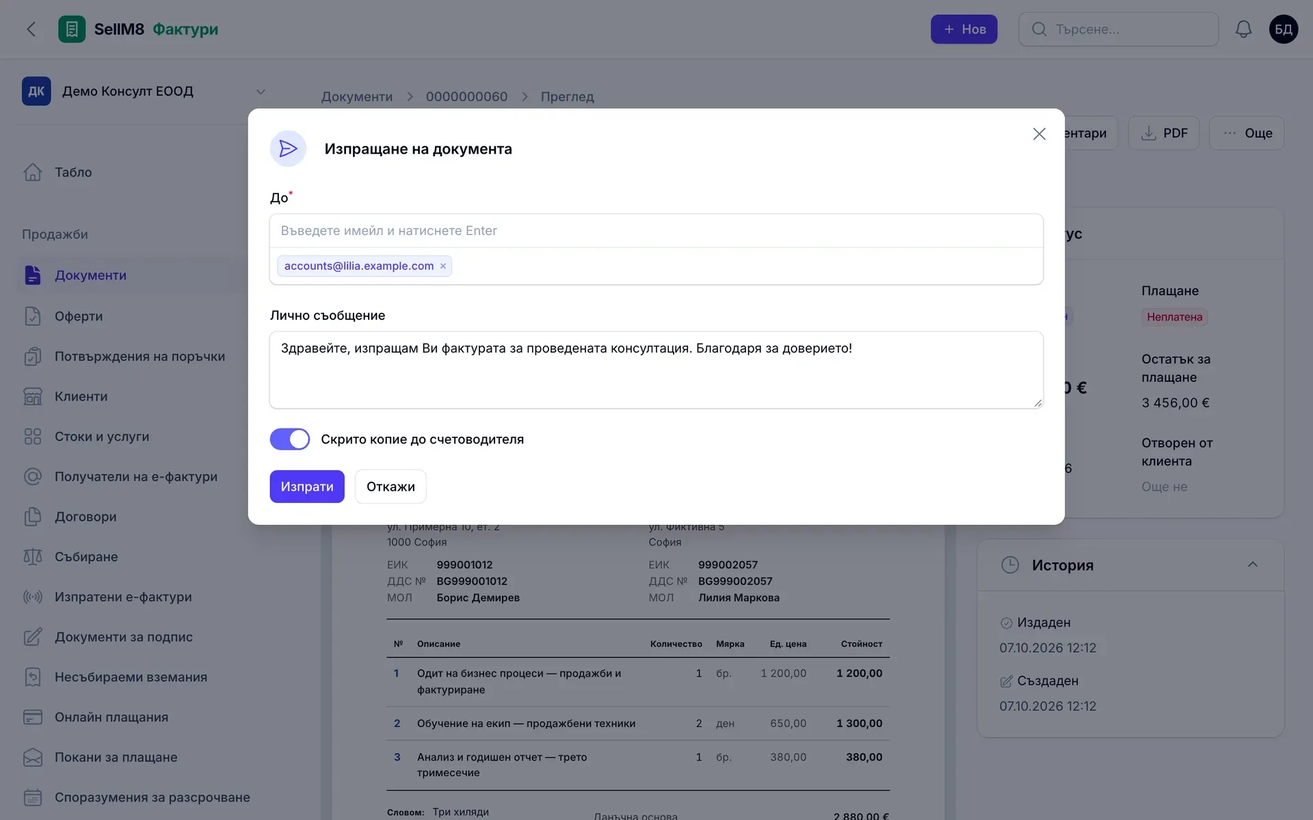This screenshot has width=1313, height=820.
Task: Click the Договори document icon
Action: coord(33,517)
